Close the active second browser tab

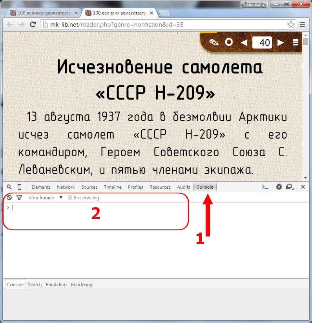tap(151, 13)
